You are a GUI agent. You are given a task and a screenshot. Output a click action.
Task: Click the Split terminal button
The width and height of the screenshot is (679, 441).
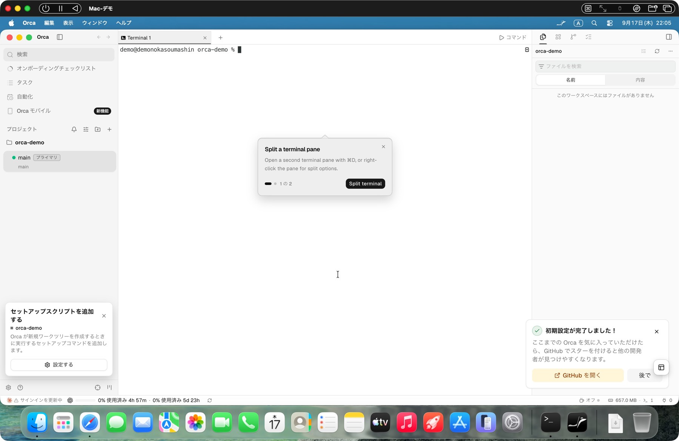tap(365, 184)
